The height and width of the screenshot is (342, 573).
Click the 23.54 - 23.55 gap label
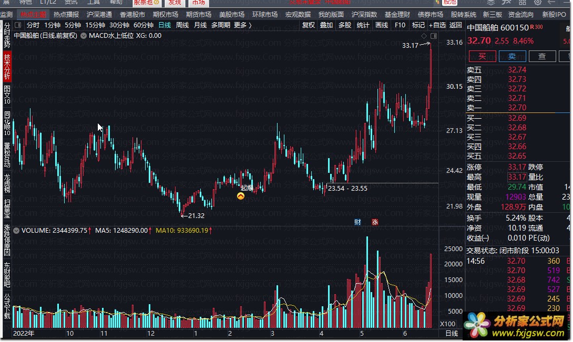[x=347, y=189]
